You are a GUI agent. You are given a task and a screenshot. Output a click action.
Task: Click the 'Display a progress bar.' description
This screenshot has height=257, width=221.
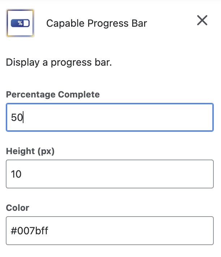click(x=59, y=62)
